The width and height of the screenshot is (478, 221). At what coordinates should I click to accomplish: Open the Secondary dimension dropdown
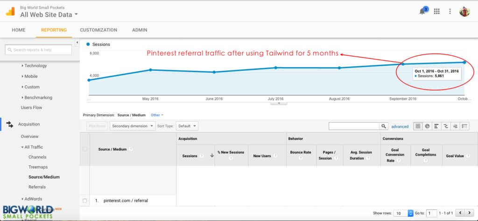[133, 126]
